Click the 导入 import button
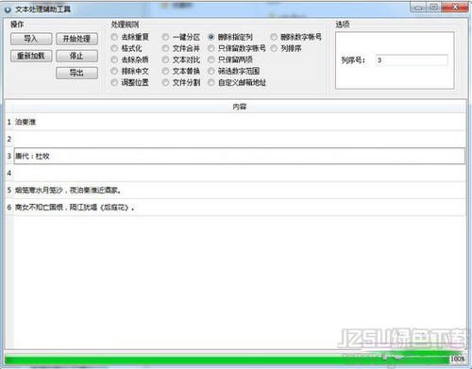This screenshot has width=472, height=369. (31, 39)
